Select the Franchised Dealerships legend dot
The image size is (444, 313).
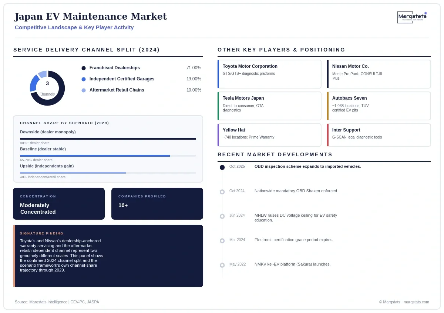[x=84, y=68]
